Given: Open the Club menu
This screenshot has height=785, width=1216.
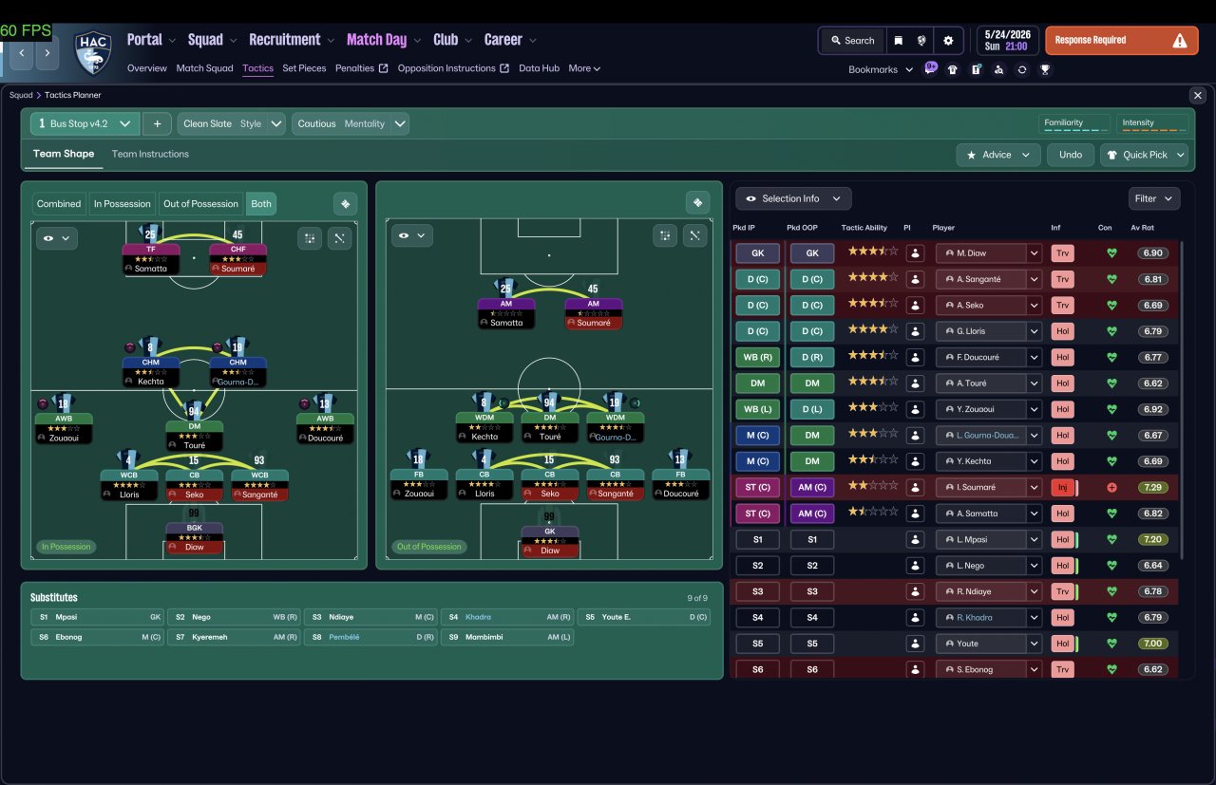Looking at the screenshot, I should pos(453,40).
